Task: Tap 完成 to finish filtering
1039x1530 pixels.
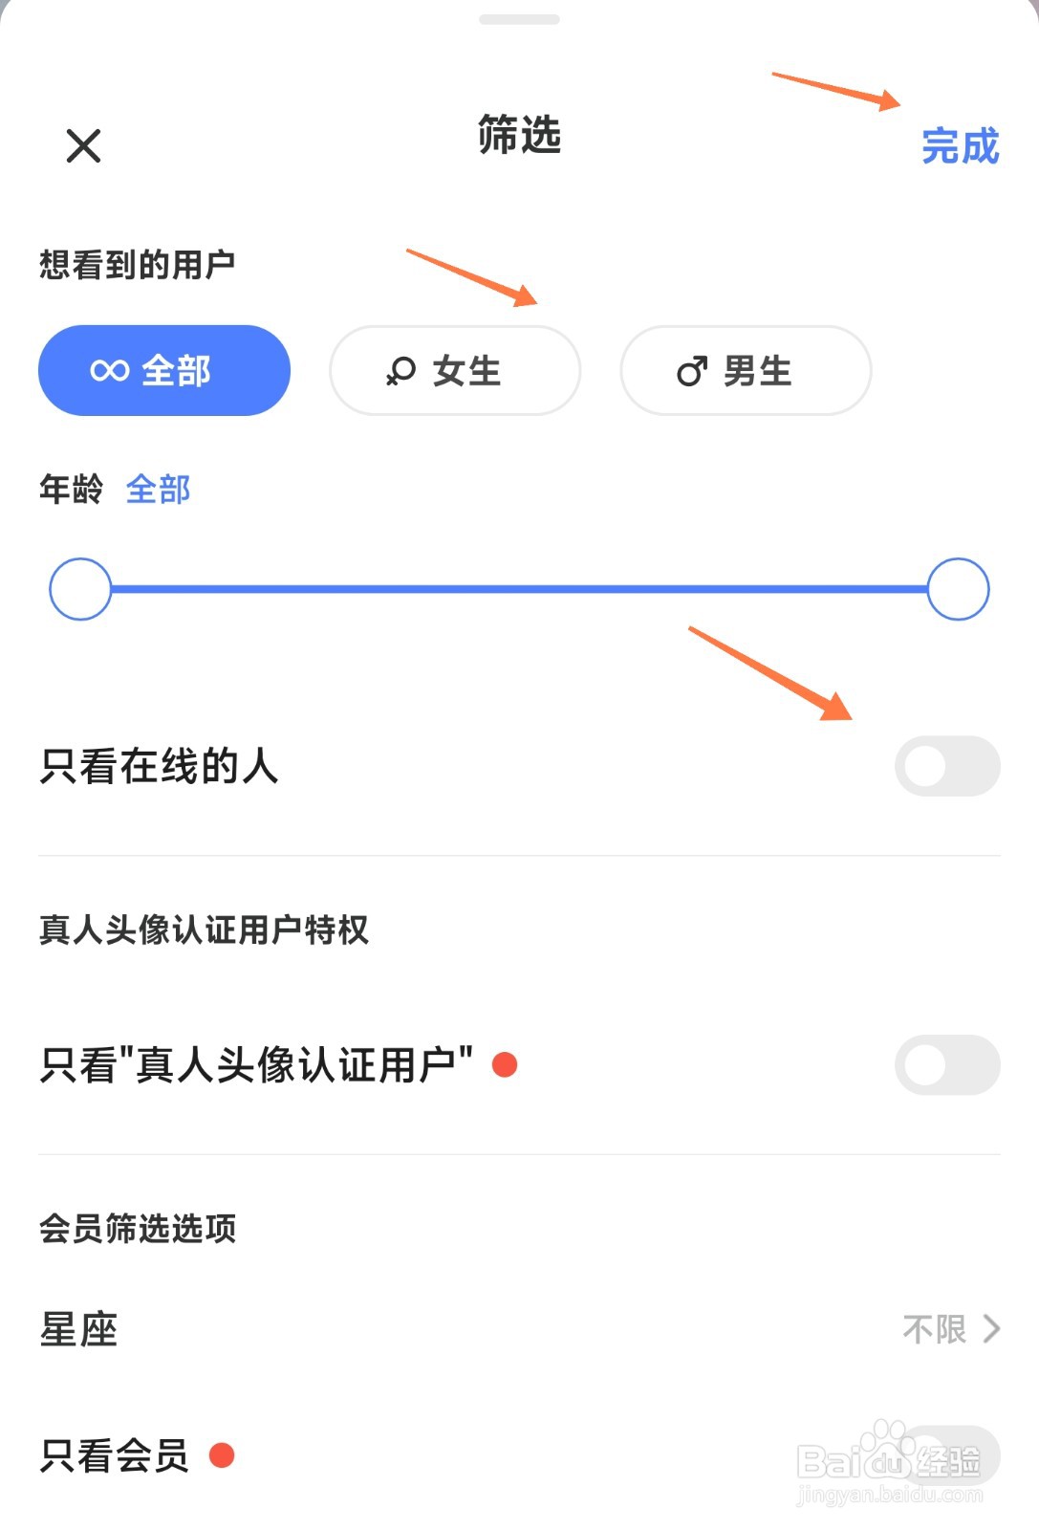Action: click(x=960, y=146)
